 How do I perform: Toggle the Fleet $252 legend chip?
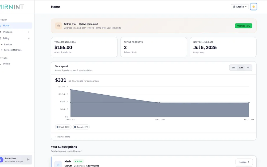[63, 127]
